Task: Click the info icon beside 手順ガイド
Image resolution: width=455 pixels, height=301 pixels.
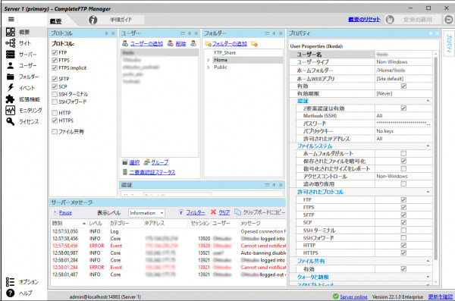Action: click(x=93, y=20)
